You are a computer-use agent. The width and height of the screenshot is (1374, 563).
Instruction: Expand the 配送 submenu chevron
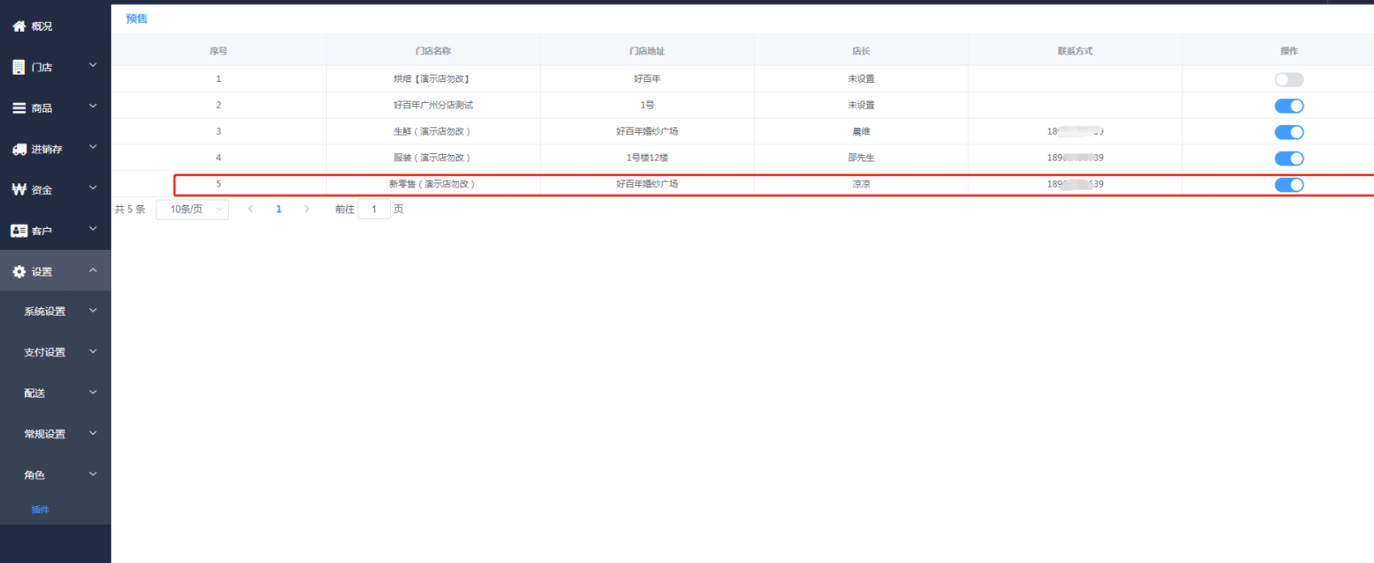(x=93, y=393)
